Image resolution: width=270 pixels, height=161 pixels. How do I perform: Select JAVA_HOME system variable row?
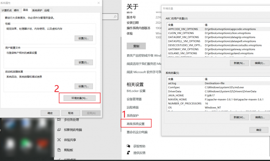tap(218, 95)
